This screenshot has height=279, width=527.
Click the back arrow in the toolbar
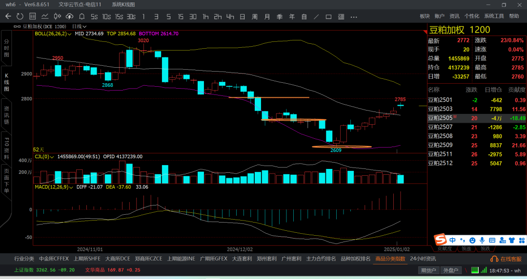tap(8, 17)
